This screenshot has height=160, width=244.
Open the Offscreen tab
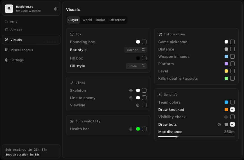(x=117, y=20)
